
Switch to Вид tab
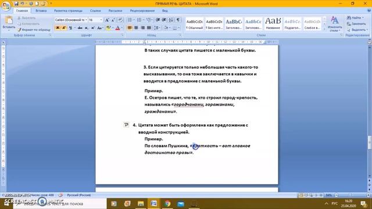click(165, 10)
